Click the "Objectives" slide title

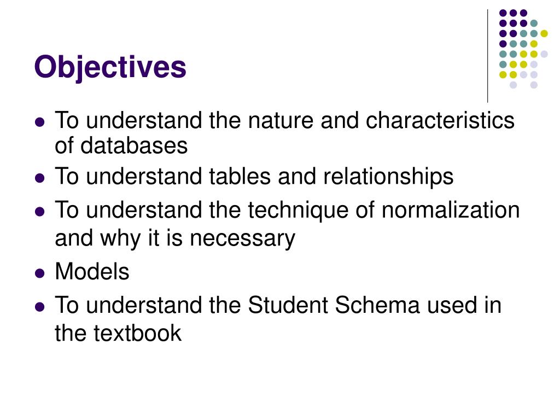(110, 67)
